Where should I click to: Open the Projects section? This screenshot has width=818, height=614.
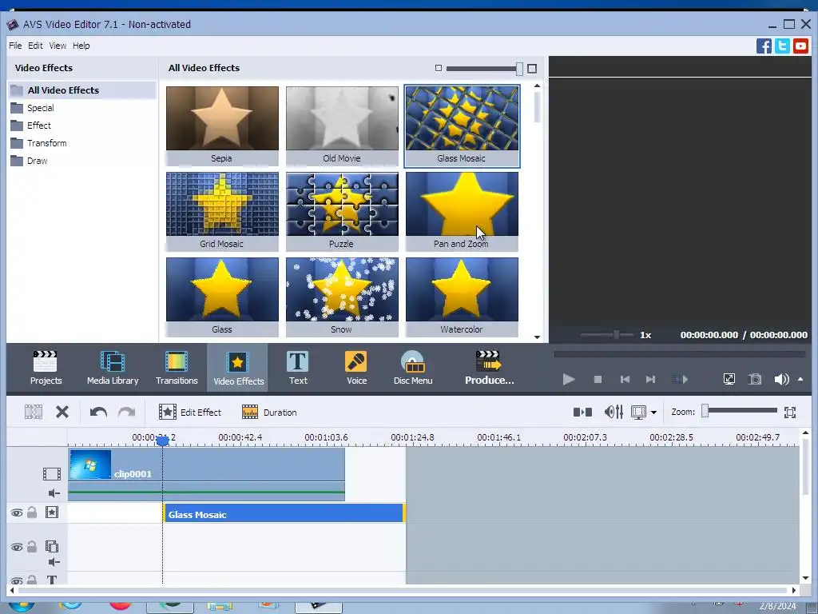point(46,368)
